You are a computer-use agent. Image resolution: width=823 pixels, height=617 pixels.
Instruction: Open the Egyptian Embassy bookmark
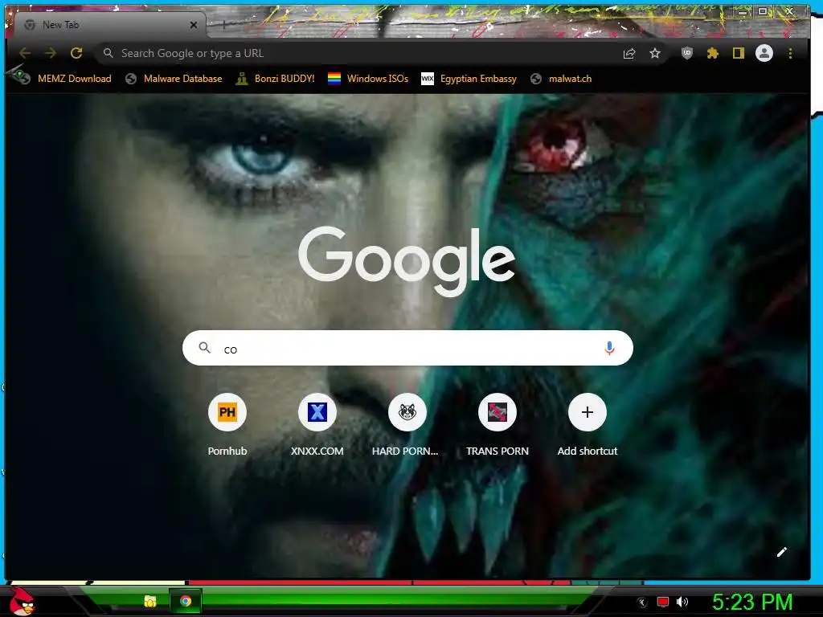469,79
